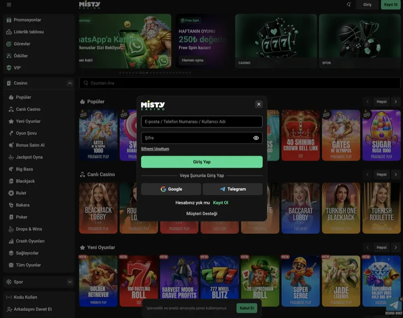Click the Big Bass fish icon

(11, 169)
